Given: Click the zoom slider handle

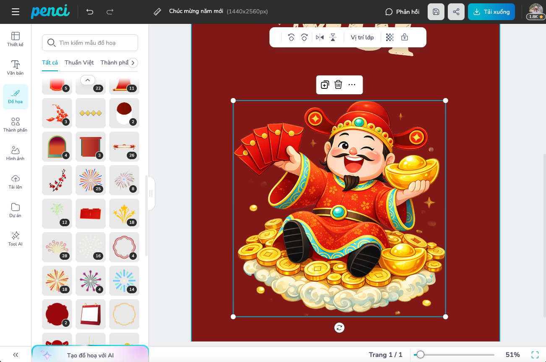Looking at the screenshot, I should tap(420, 355).
